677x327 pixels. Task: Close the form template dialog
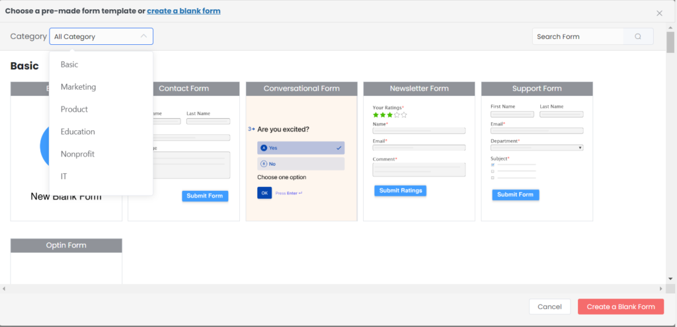(x=659, y=13)
